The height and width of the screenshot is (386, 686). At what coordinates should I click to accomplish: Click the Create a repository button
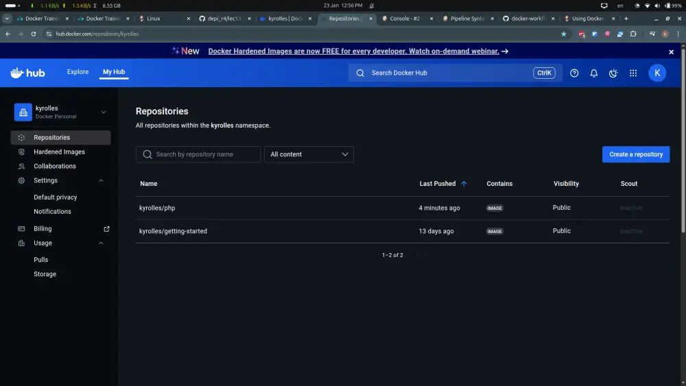636,154
